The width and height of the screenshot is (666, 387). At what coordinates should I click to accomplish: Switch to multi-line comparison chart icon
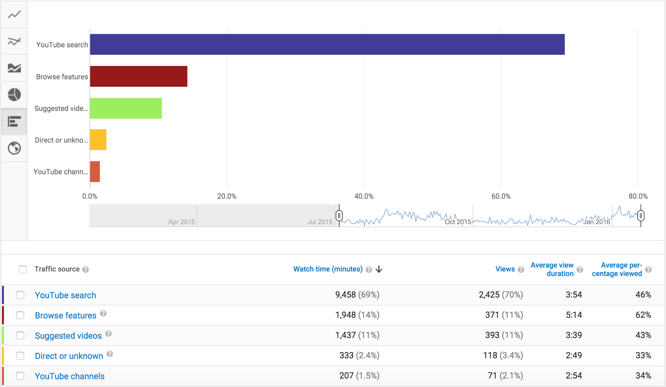pyautogui.click(x=14, y=41)
